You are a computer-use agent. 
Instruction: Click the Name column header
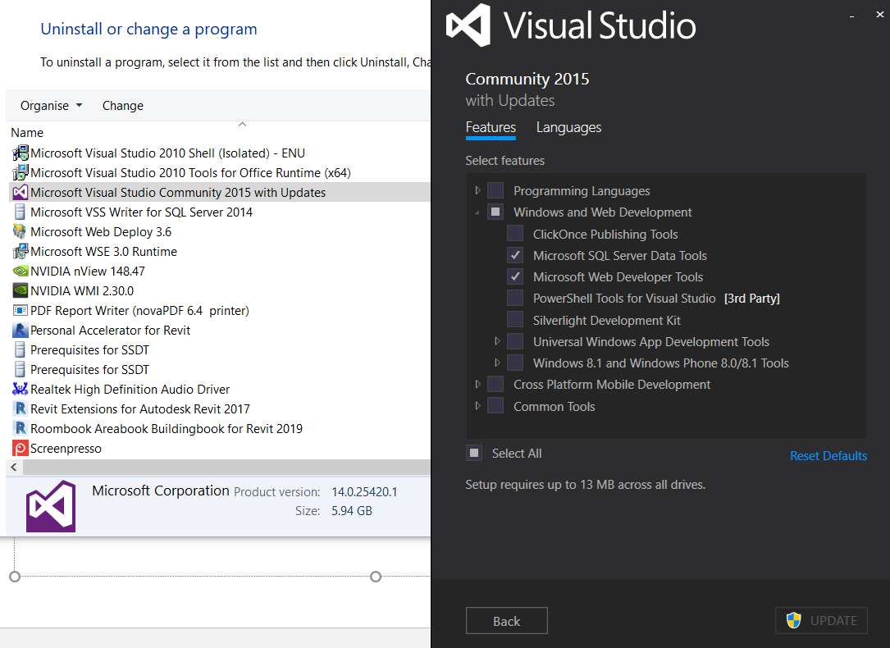27,133
